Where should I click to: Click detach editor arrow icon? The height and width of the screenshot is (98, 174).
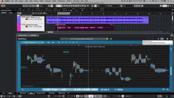(172, 35)
